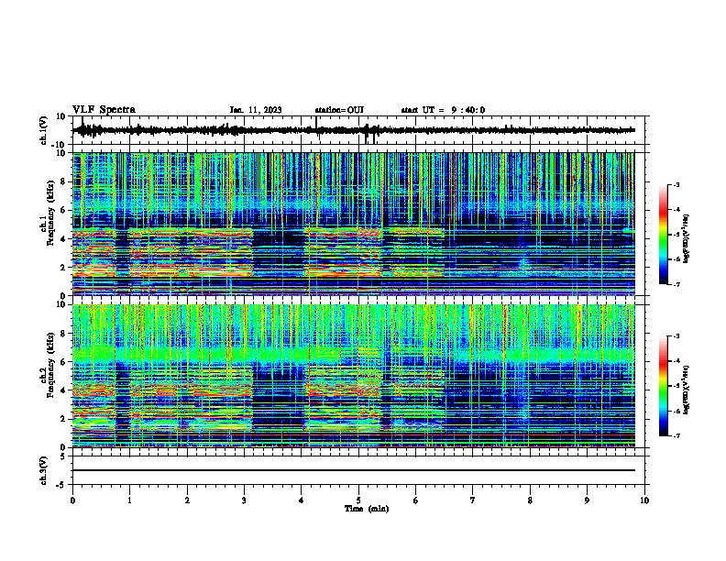The width and height of the screenshot is (726, 561).
Task: Click time-axis tick label "7"
Action: tap(473, 500)
